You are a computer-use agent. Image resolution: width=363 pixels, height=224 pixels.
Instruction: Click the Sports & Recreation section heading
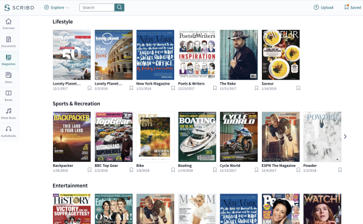76,103
